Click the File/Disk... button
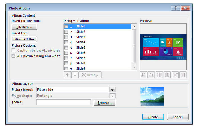 coord(24,27)
